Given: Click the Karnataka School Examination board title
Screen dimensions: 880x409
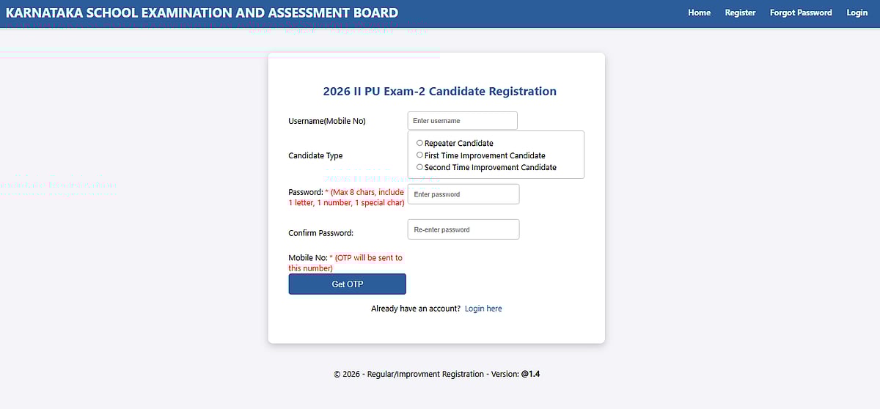Looking at the screenshot, I should (x=202, y=12).
